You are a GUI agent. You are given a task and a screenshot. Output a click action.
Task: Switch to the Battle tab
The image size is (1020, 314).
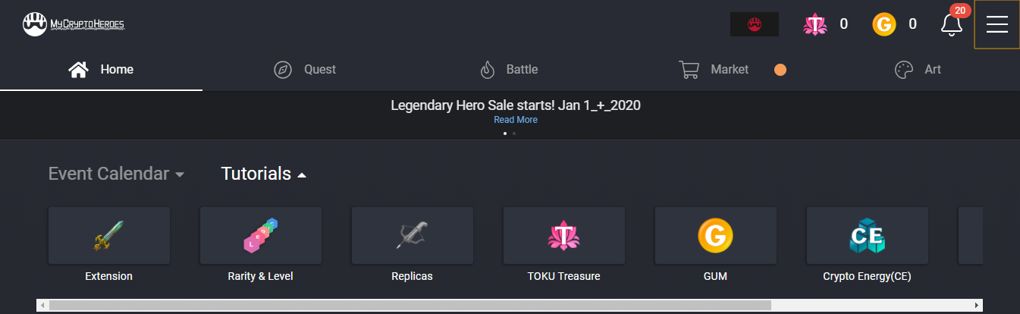[x=509, y=70]
